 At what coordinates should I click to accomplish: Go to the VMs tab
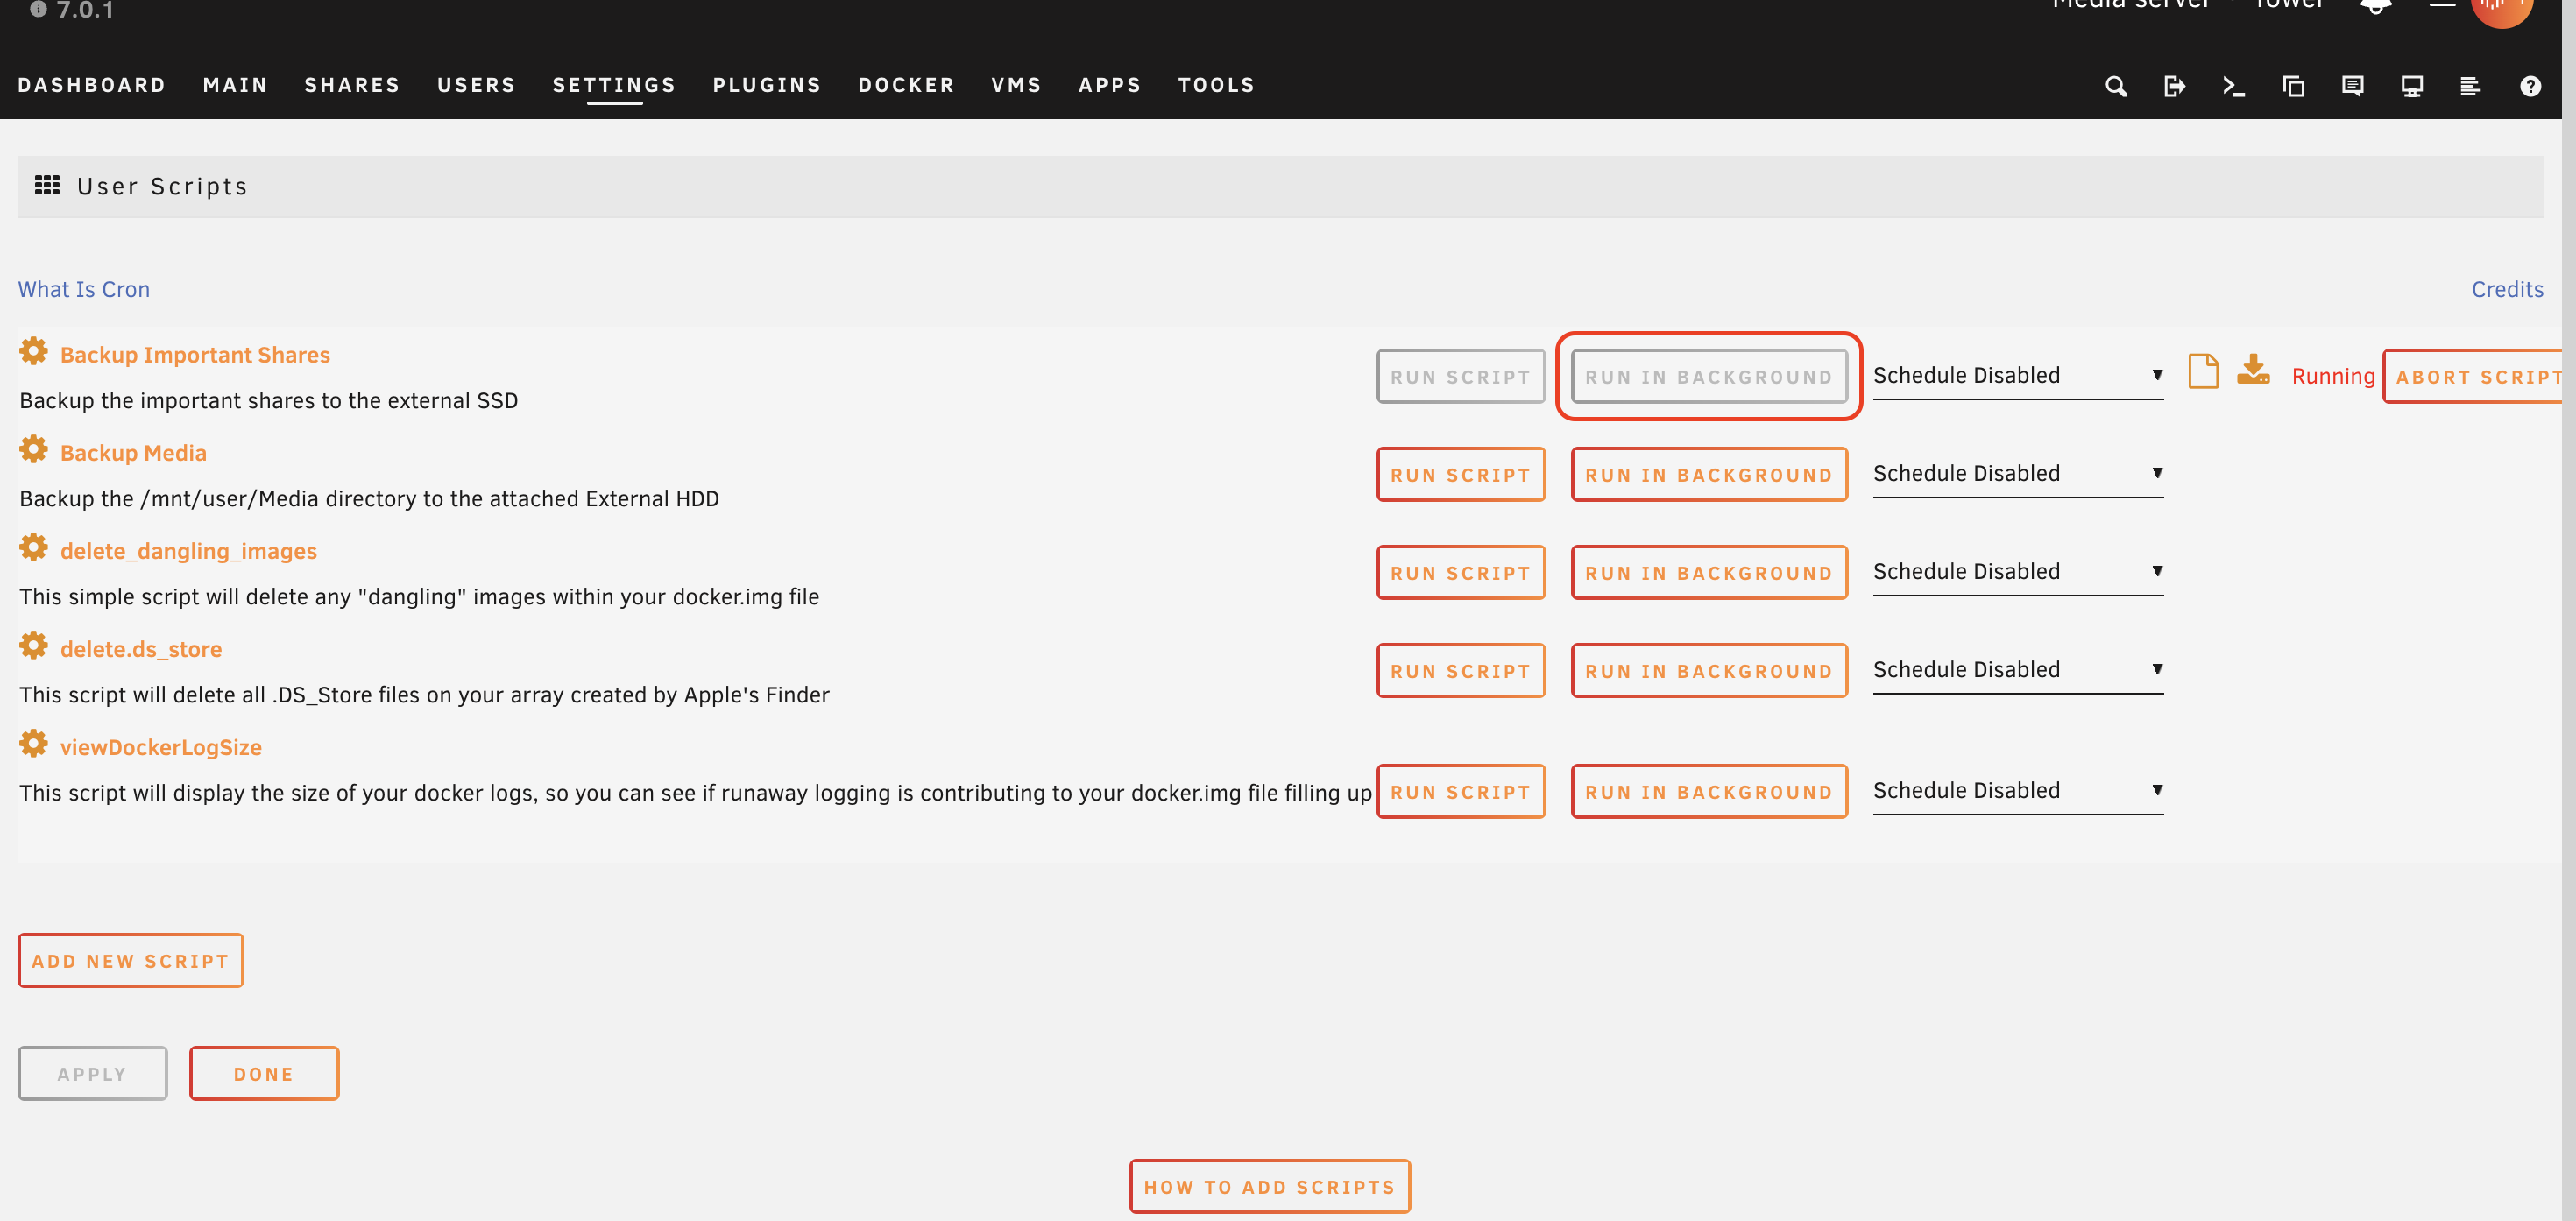(x=1016, y=85)
